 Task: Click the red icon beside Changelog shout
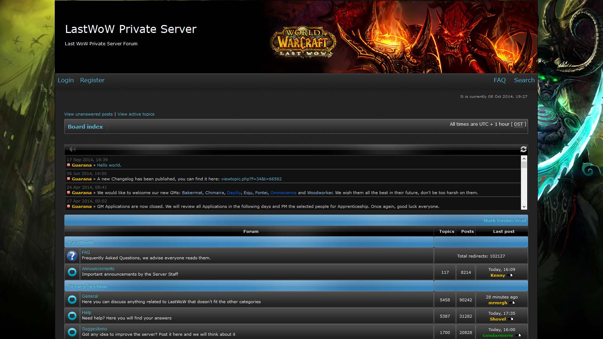(x=69, y=179)
